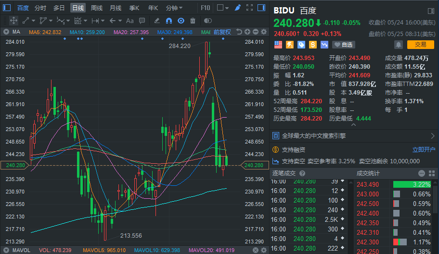Select the move crosshair cursor tool
439x254 pixels.
(x=13, y=21)
